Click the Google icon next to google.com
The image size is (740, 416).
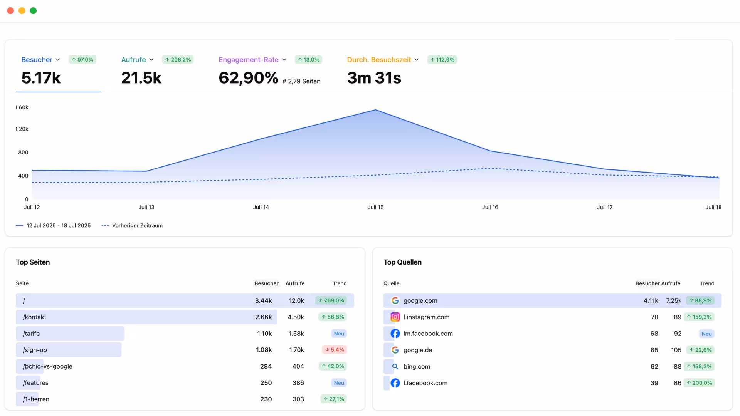pos(395,300)
